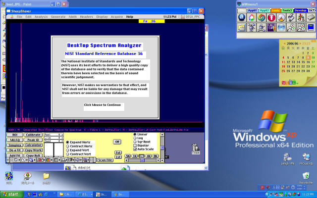Screen dimensions: 317x198
Task: Click the Fe 26 element label
Action: [x=152, y=21]
